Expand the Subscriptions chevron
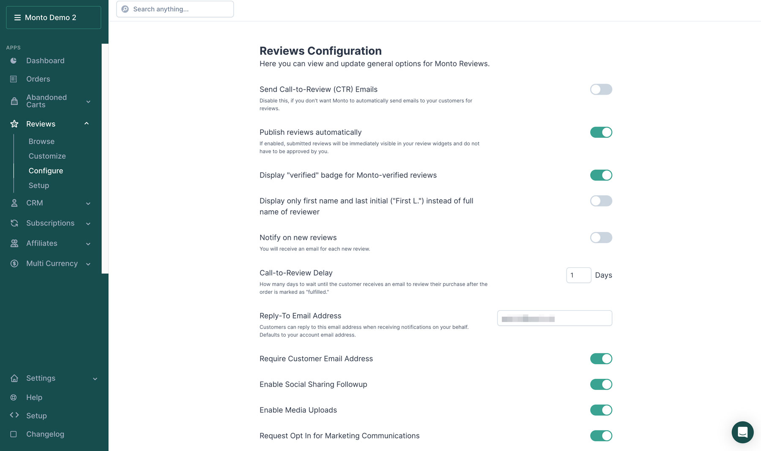Image resolution: width=761 pixels, height=451 pixels. (x=88, y=224)
